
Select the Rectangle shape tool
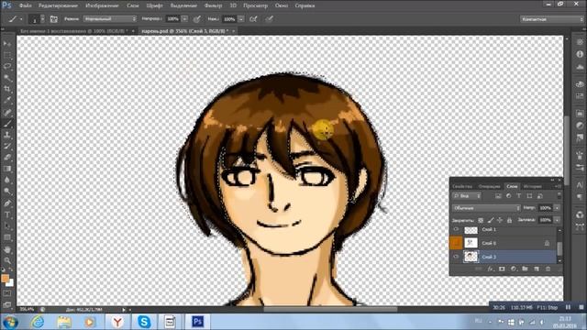click(7, 237)
